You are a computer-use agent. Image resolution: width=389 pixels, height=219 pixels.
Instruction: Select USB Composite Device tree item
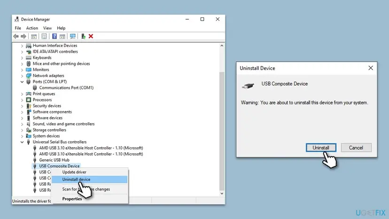[59, 166]
